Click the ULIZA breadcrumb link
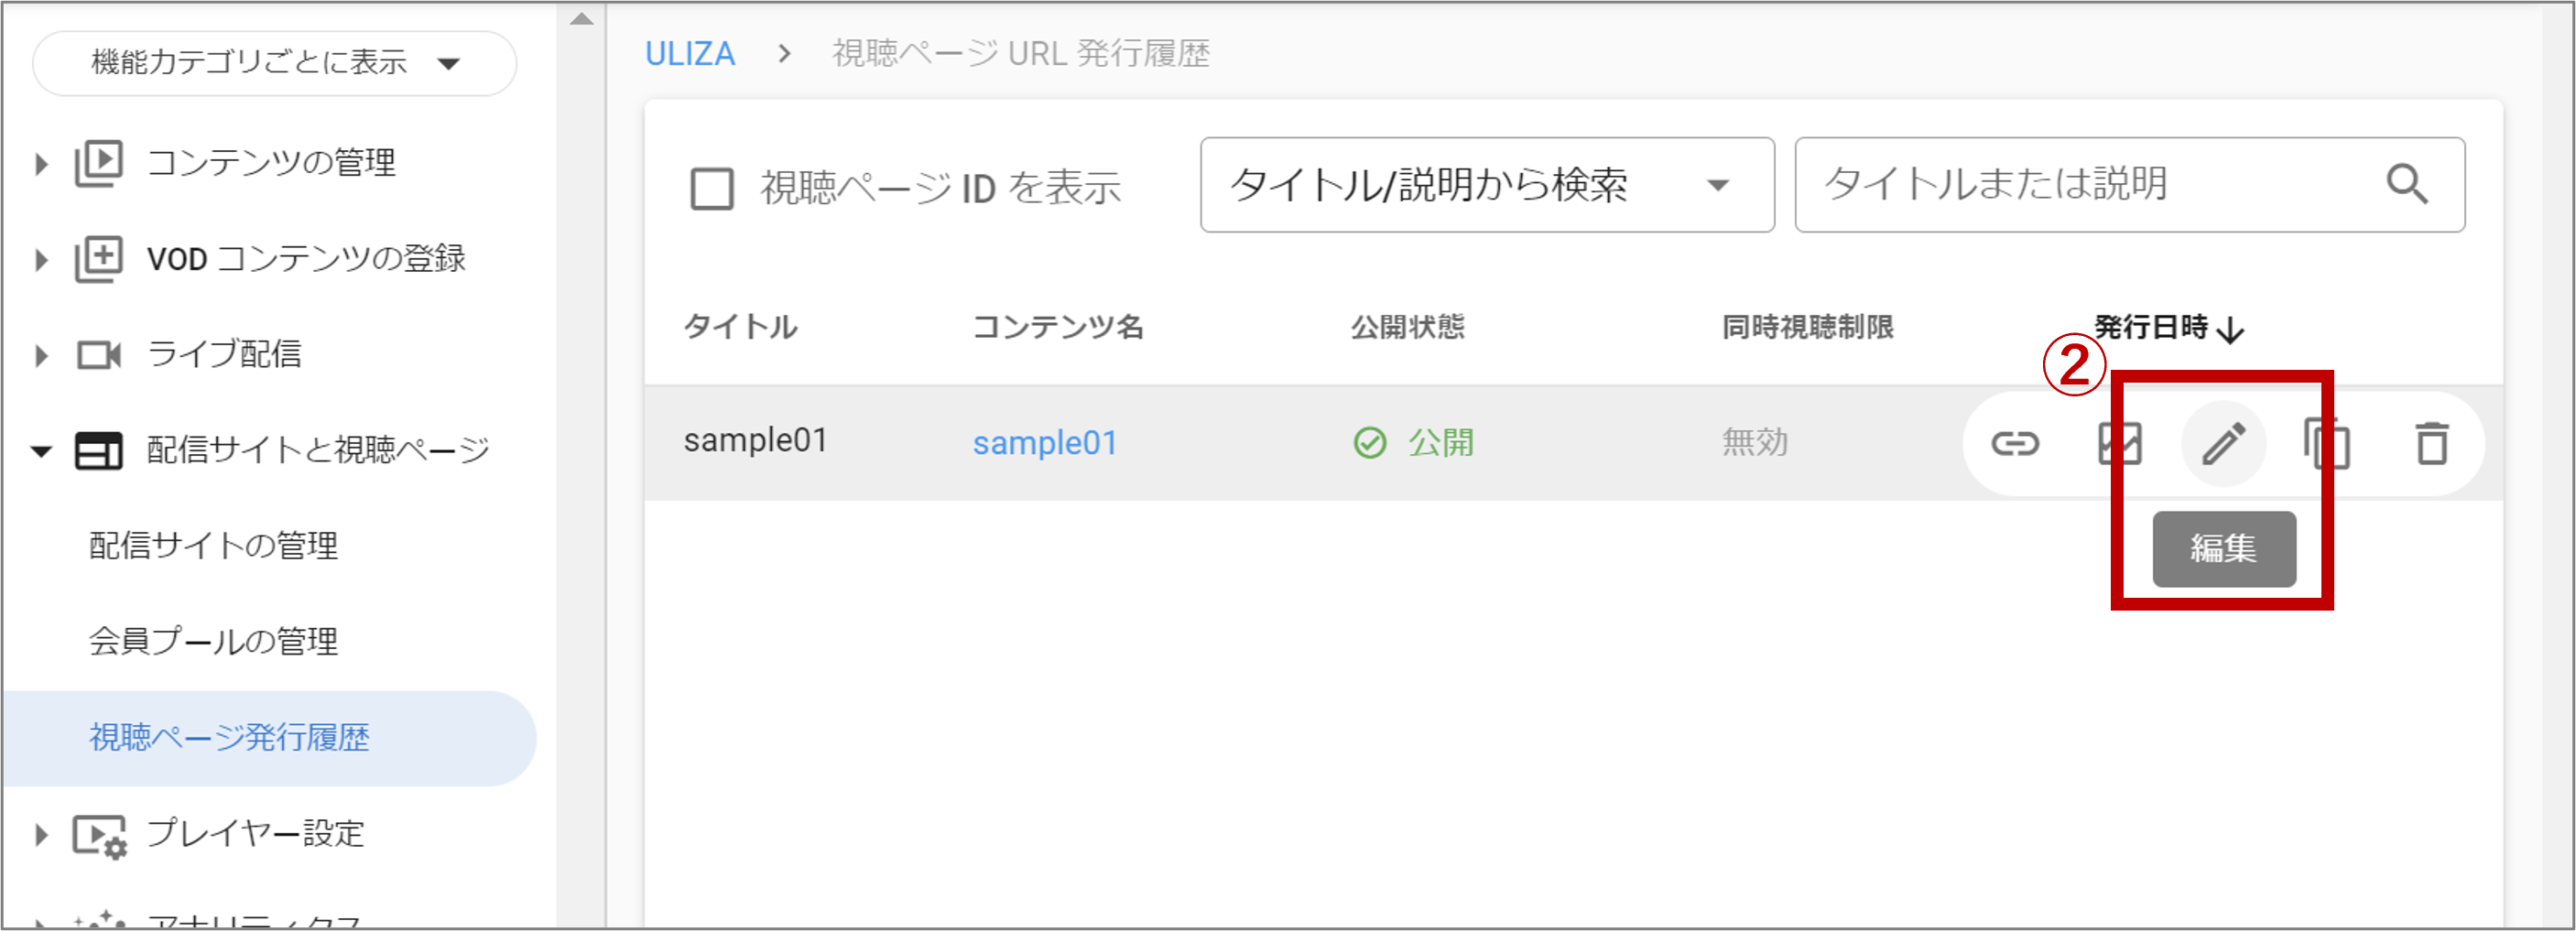 coord(689,53)
